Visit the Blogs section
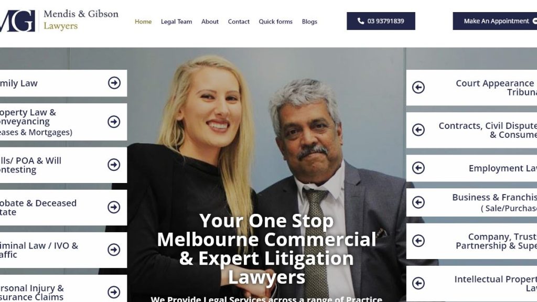 (309, 21)
